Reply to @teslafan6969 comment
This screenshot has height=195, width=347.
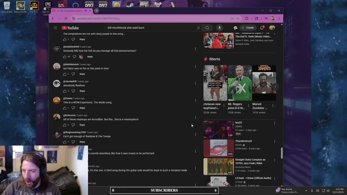click(x=90, y=57)
